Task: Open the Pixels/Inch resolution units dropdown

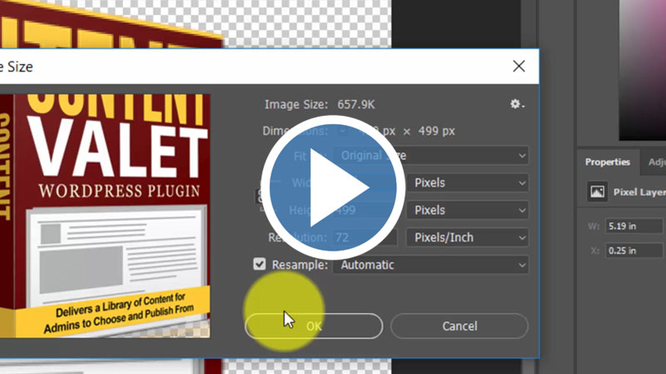Action: coord(467,237)
